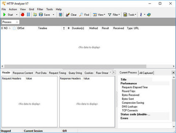Screen dimensions: 176x133
Task: Click the Save floppy disk icon
Action: point(41,15)
